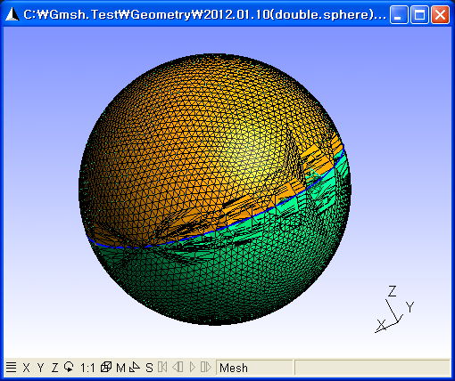Reset scale with 1:1 button
Image resolution: width=455 pixels, height=381 pixels.
pos(87,368)
